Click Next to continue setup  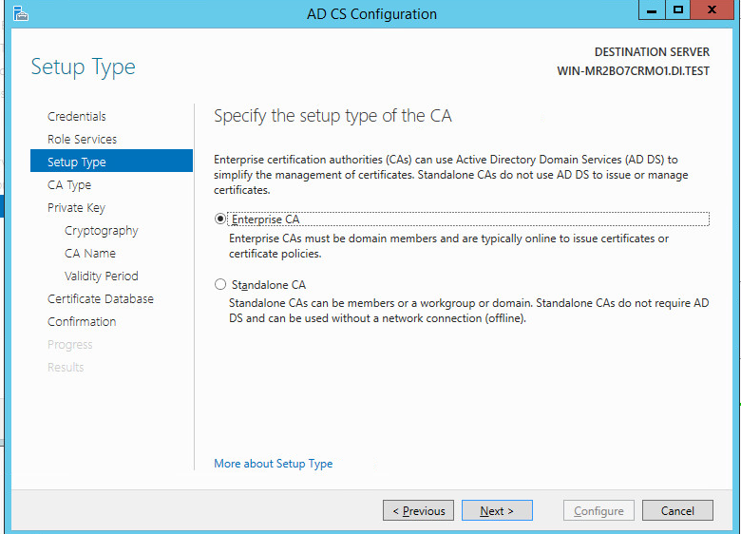(x=497, y=511)
